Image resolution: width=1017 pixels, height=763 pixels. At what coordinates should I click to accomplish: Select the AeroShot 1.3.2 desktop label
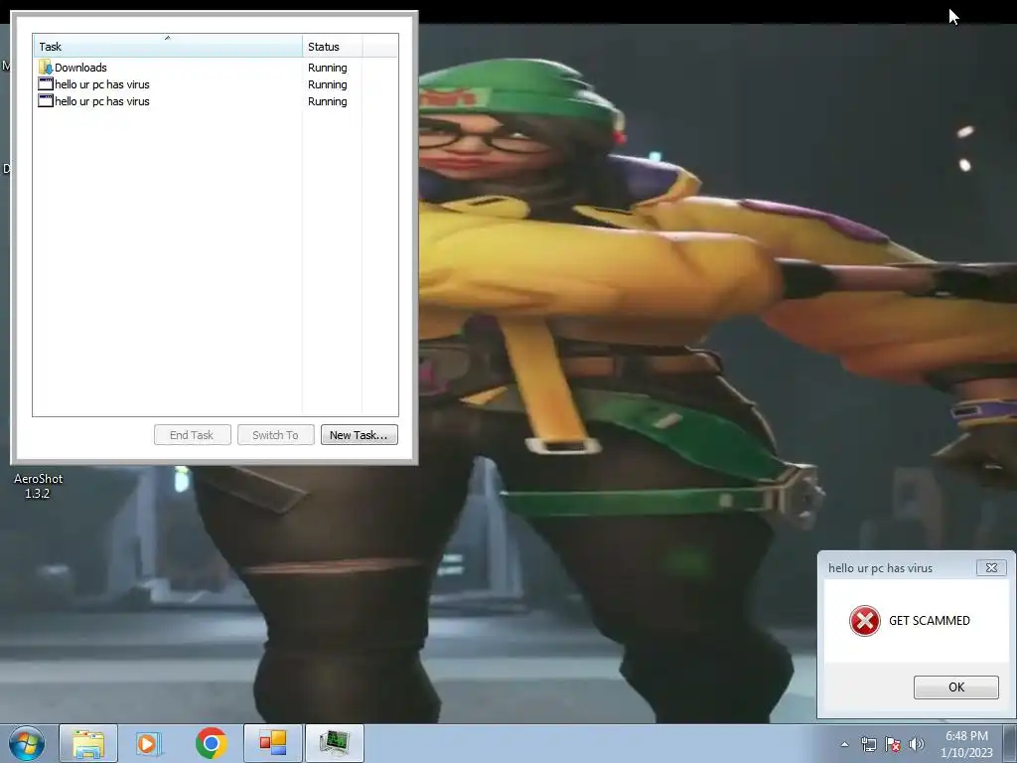pos(39,486)
